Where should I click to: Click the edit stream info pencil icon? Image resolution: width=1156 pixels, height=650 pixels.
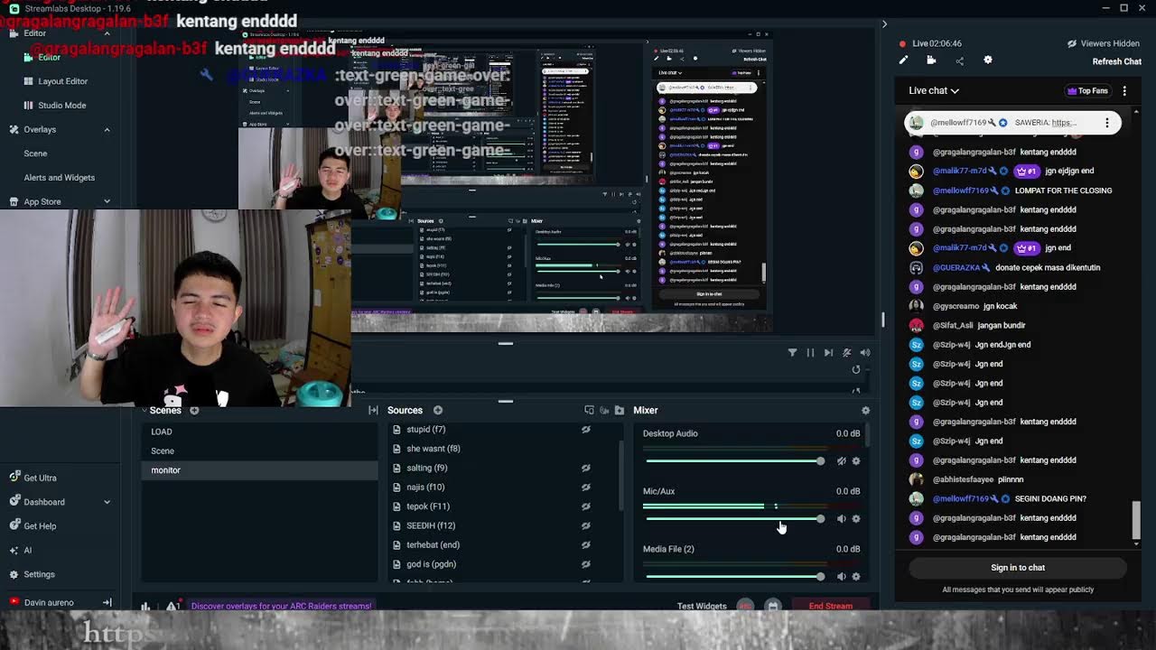903,60
